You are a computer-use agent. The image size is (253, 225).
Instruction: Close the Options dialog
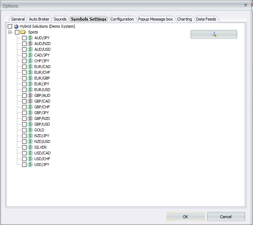tap(245, 5)
